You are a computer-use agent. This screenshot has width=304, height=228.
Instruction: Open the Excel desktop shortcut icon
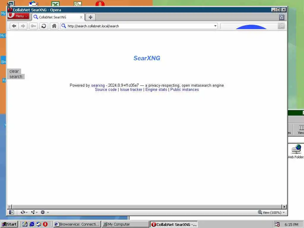[56, 4]
